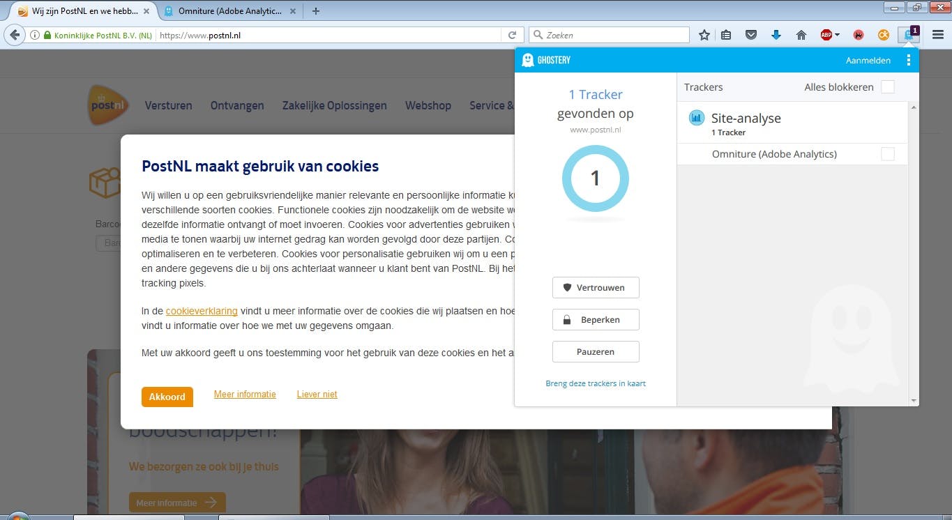Save page to Pocket icon
952x520 pixels.
(x=751, y=35)
